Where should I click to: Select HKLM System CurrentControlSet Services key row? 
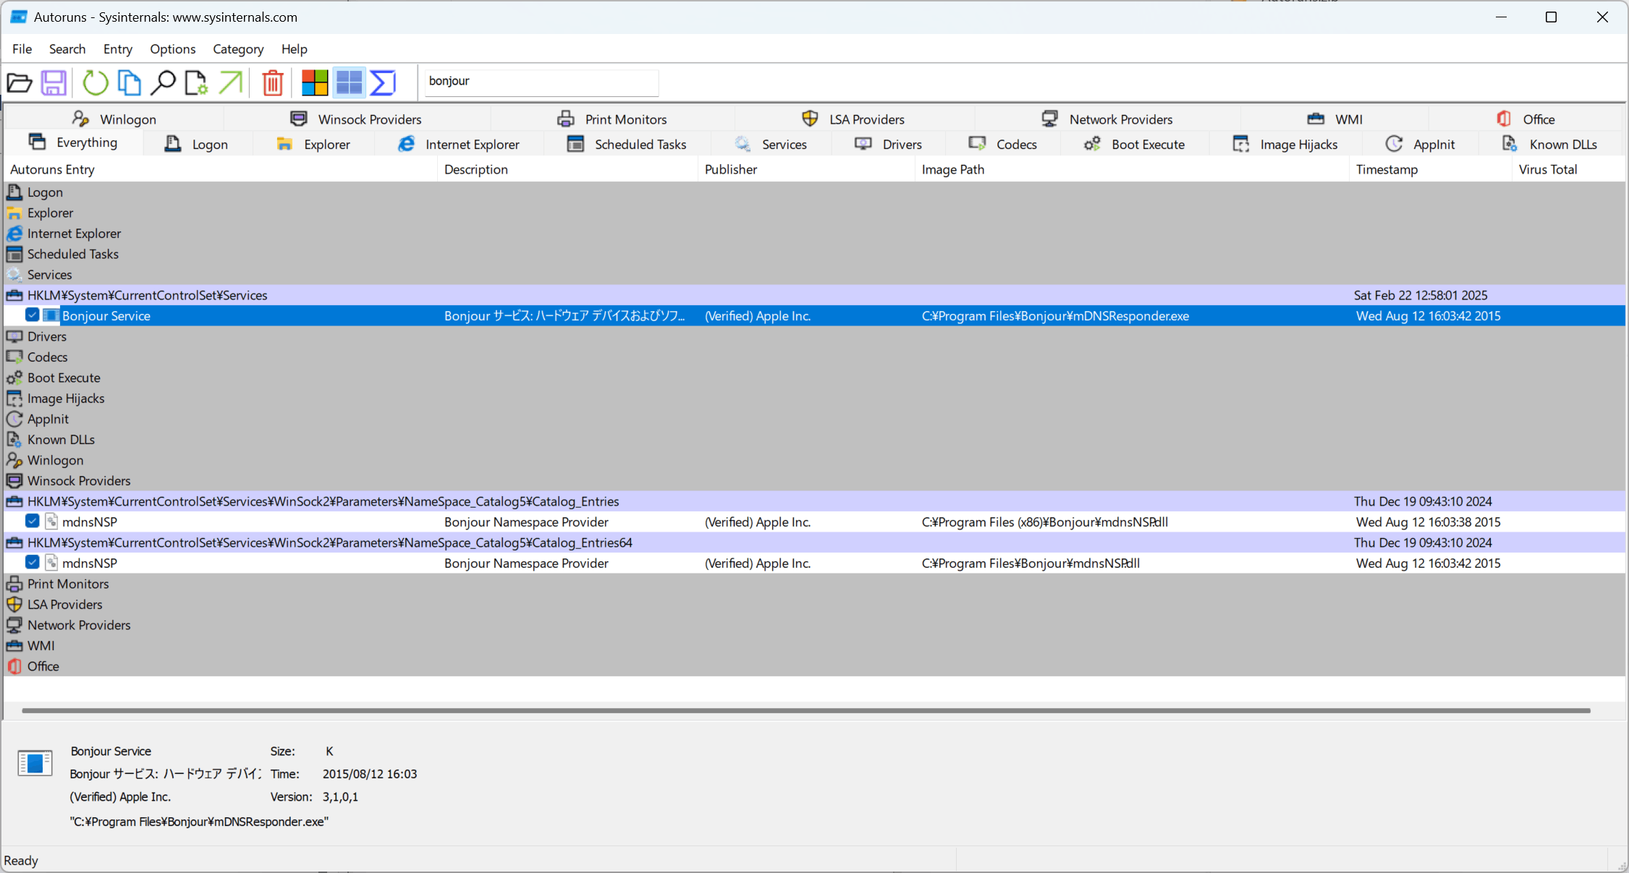coord(148,295)
